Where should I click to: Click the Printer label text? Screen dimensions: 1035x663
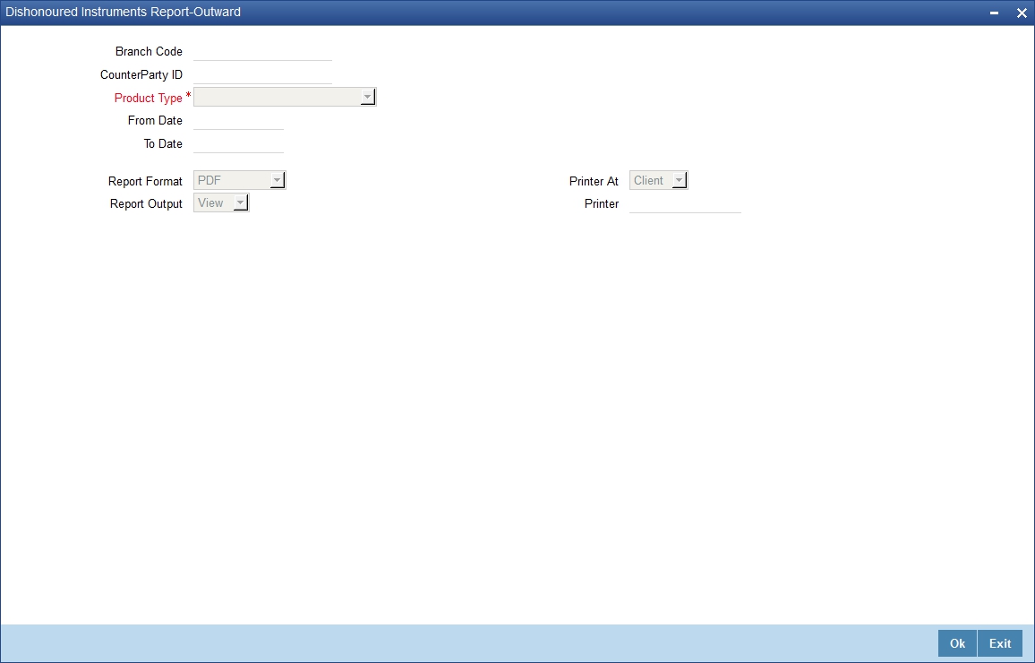click(602, 204)
